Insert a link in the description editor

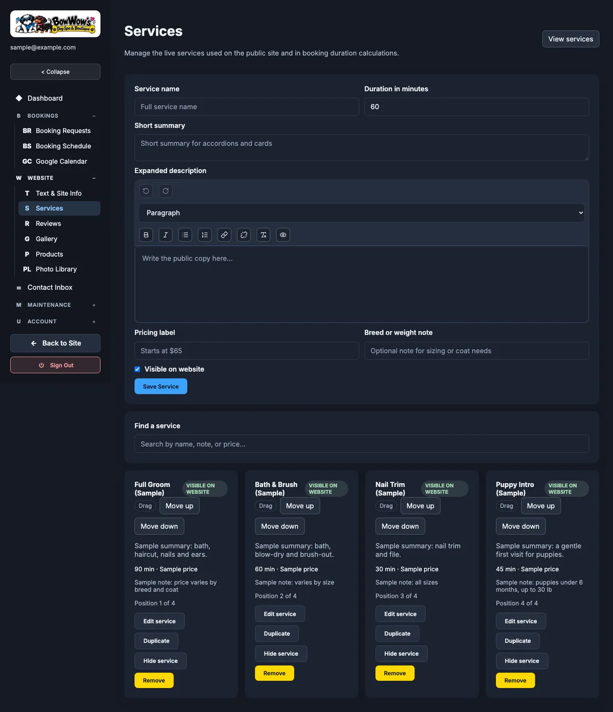(x=224, y=235)
